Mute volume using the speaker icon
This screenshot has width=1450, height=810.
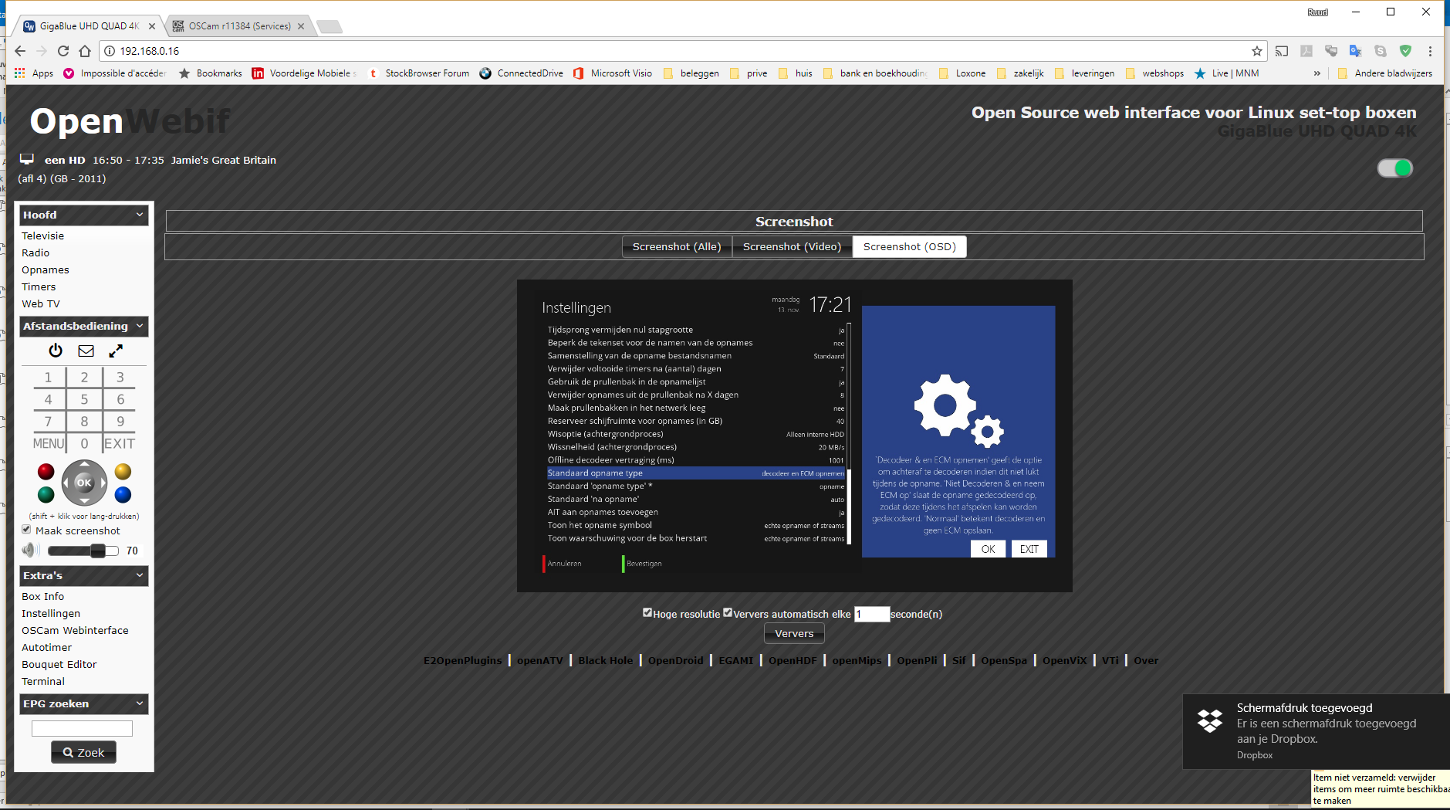tap(30, 550)
